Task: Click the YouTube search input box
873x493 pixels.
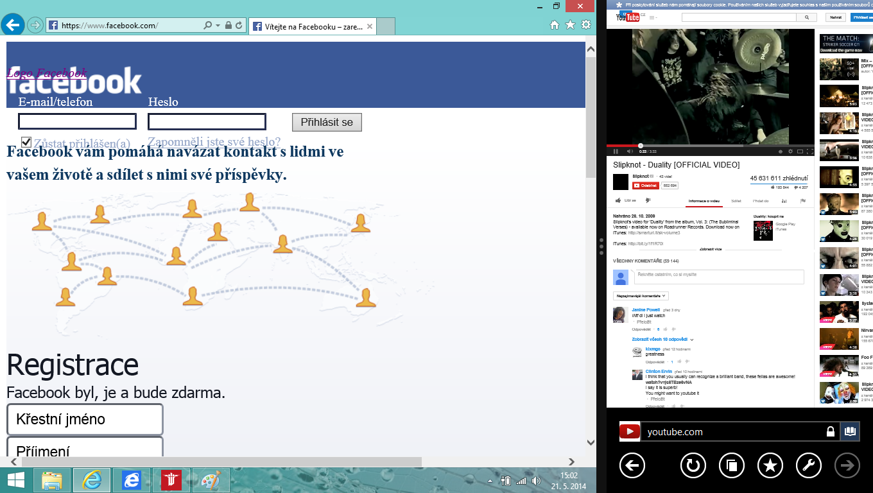Action: [x=740, y=17]
